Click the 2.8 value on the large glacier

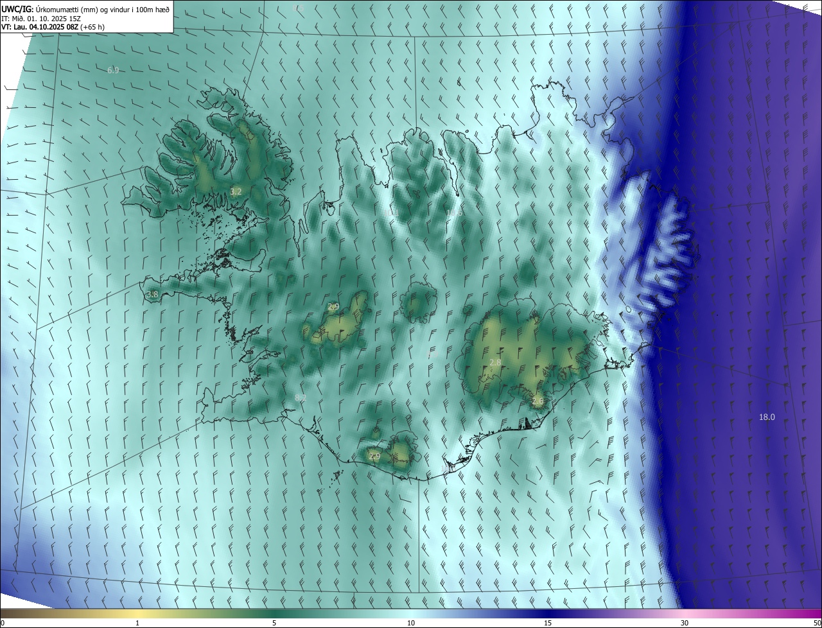[x=495, y=362]
